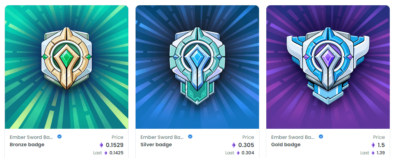Viewport: 393px width, 158px height.
Task: Click the 0.1529 price on Bronze badge
Action: [x=114, y=145]
